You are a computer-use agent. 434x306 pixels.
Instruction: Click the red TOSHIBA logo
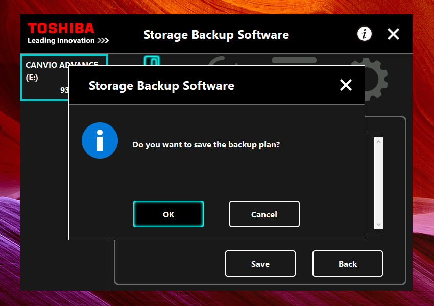(61, 29)
